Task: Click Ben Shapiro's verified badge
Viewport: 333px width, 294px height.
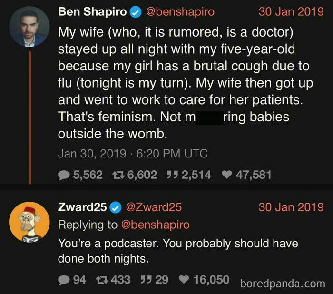Action: (135, 12)
